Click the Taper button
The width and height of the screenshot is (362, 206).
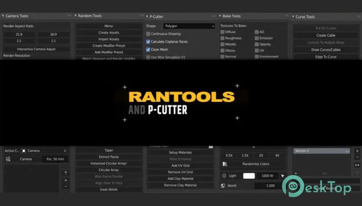click(x=109, y=150)
